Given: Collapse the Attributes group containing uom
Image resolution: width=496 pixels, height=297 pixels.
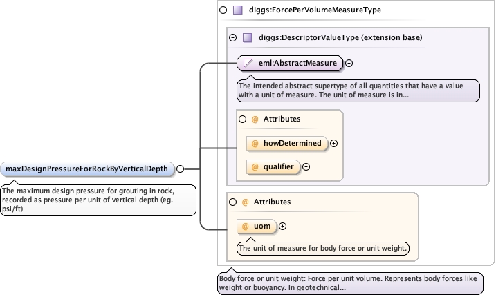Looking at the screenshot, I should pos(233,202).
